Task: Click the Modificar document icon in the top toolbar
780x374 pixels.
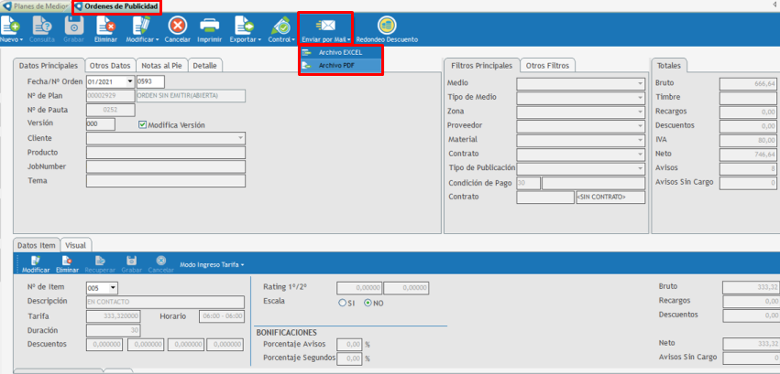Action: pyautogui.click(x=140, y=27)
